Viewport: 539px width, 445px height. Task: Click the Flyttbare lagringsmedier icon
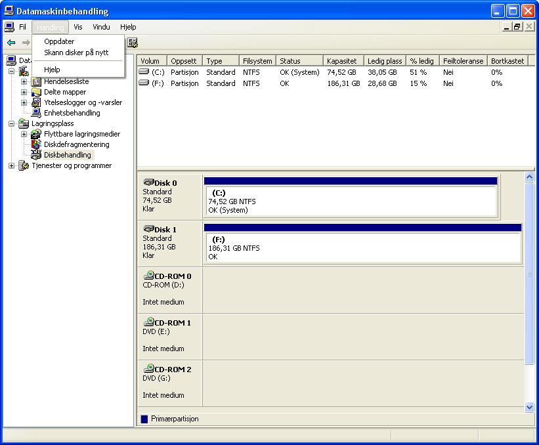click(36, 134)
